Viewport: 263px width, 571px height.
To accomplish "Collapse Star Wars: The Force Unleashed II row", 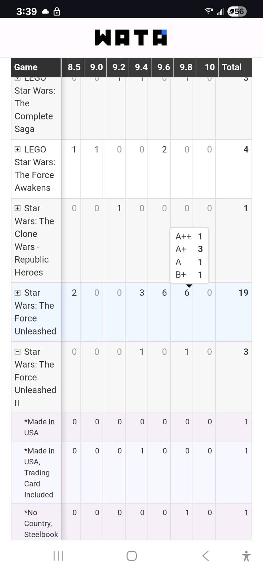I will pyautogui.click(x=17, y=352).
